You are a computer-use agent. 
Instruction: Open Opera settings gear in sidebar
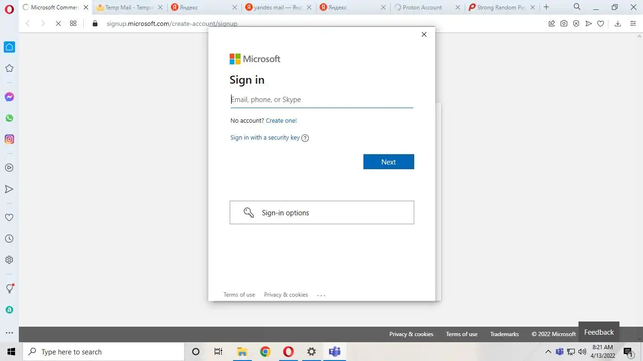[9, 260]
